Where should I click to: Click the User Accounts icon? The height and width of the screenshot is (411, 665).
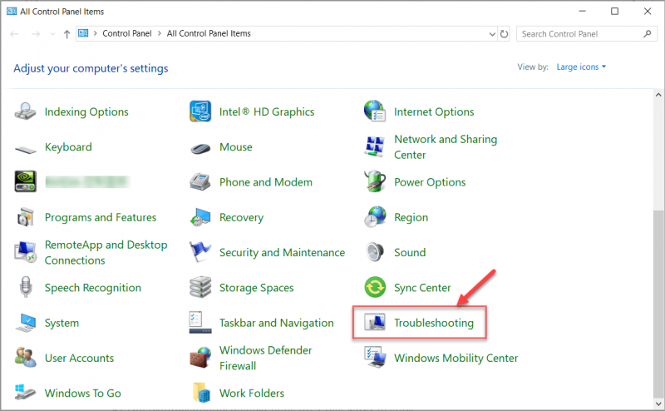tap(25, 358)
